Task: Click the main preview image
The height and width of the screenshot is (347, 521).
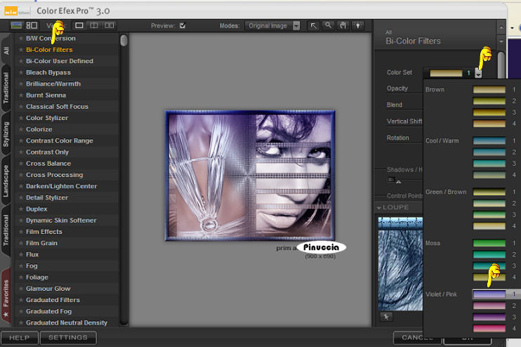Action: coord(250,176)
